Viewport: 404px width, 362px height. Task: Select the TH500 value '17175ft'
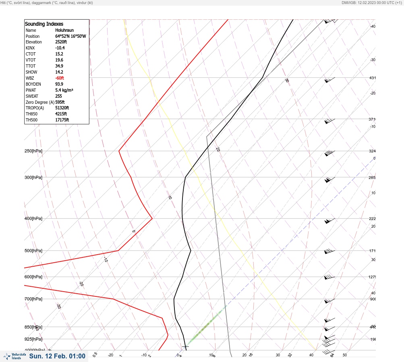[62, 120]
